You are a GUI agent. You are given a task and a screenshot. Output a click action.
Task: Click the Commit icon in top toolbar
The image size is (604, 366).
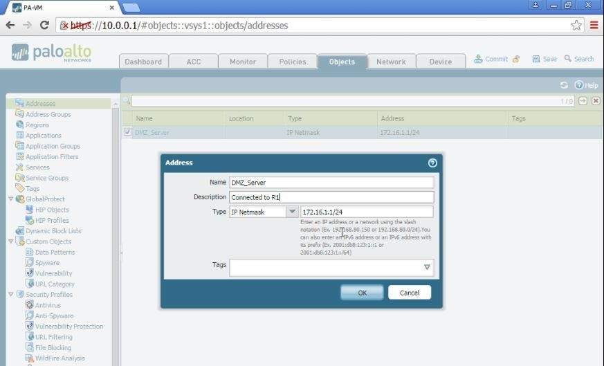pos(478,60)
